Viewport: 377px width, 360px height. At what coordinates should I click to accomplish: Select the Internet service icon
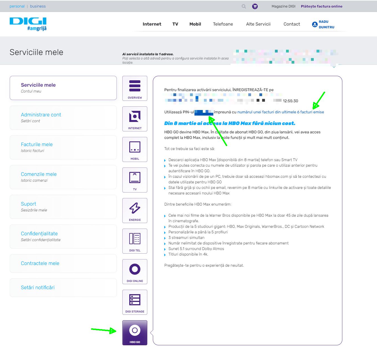[135, 119]
